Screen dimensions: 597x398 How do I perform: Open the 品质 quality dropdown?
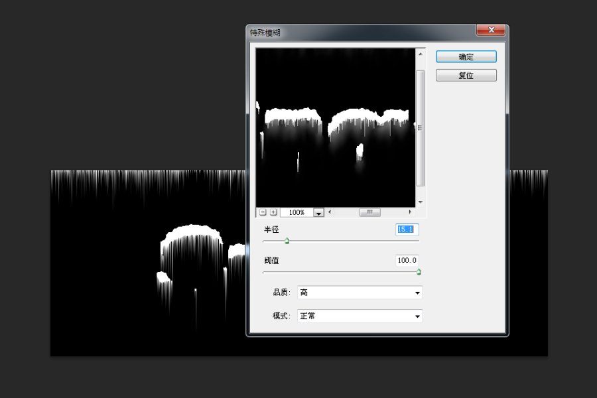pyautogui.click(x=360, y=293)
